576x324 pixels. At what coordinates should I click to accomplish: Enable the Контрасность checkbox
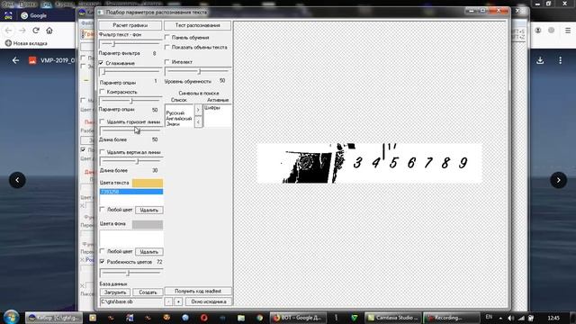point(103,92)
